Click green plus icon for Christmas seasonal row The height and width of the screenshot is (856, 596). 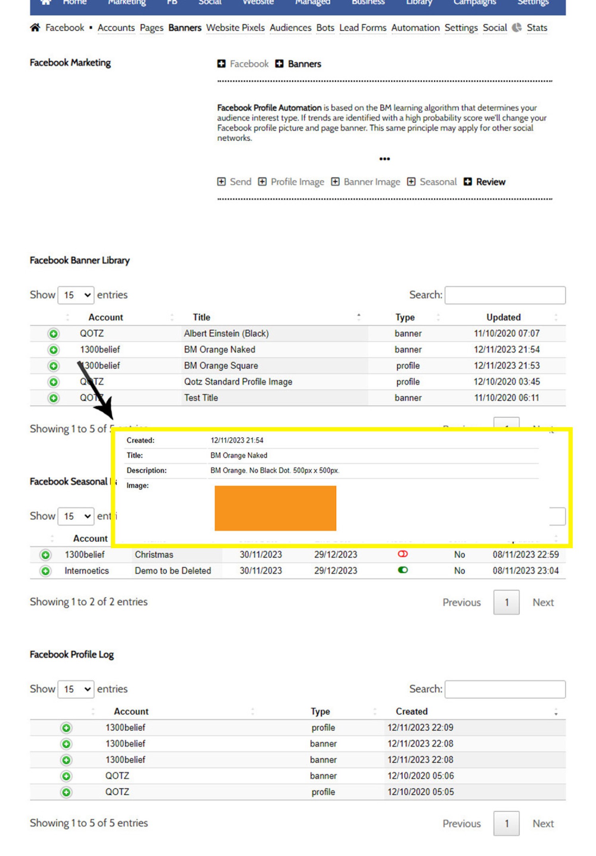pyautogui.click(x=46, y=554)
